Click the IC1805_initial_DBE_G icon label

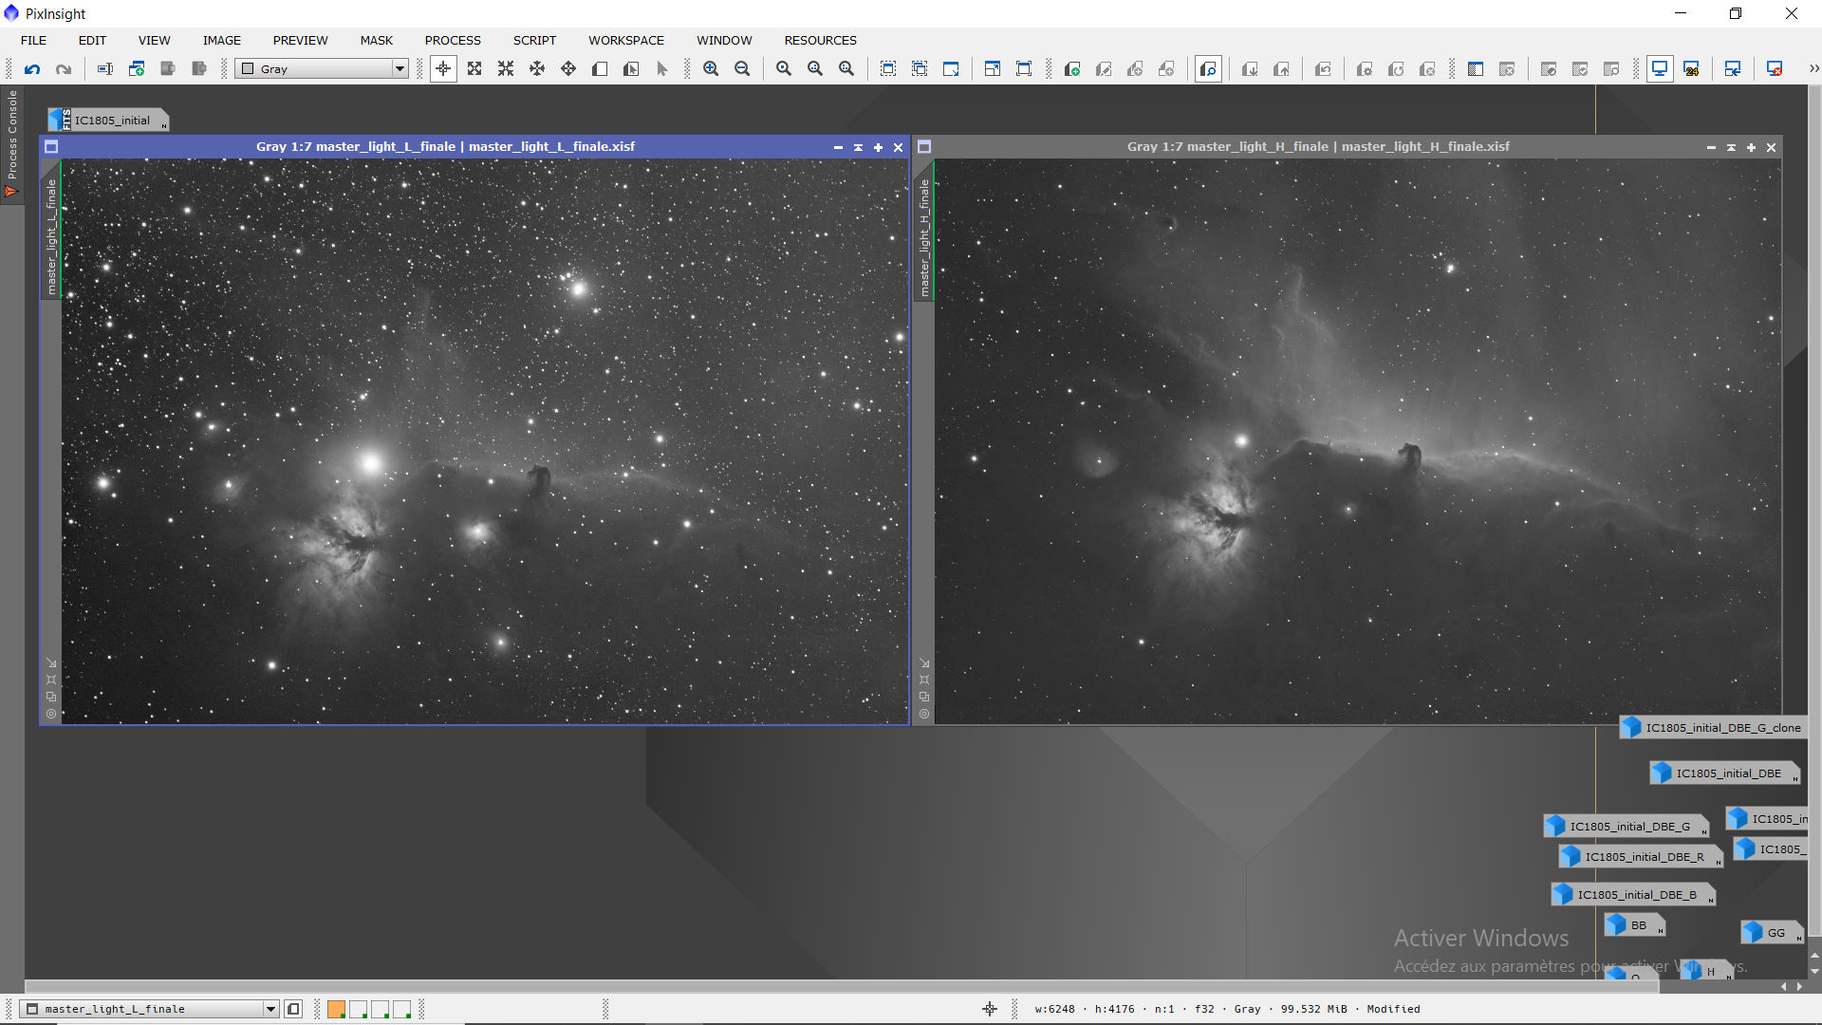click(x=1629, y=827)
